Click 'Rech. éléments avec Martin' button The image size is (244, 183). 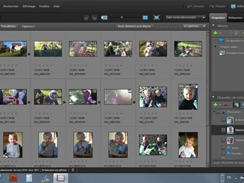[x=135, y=26]
